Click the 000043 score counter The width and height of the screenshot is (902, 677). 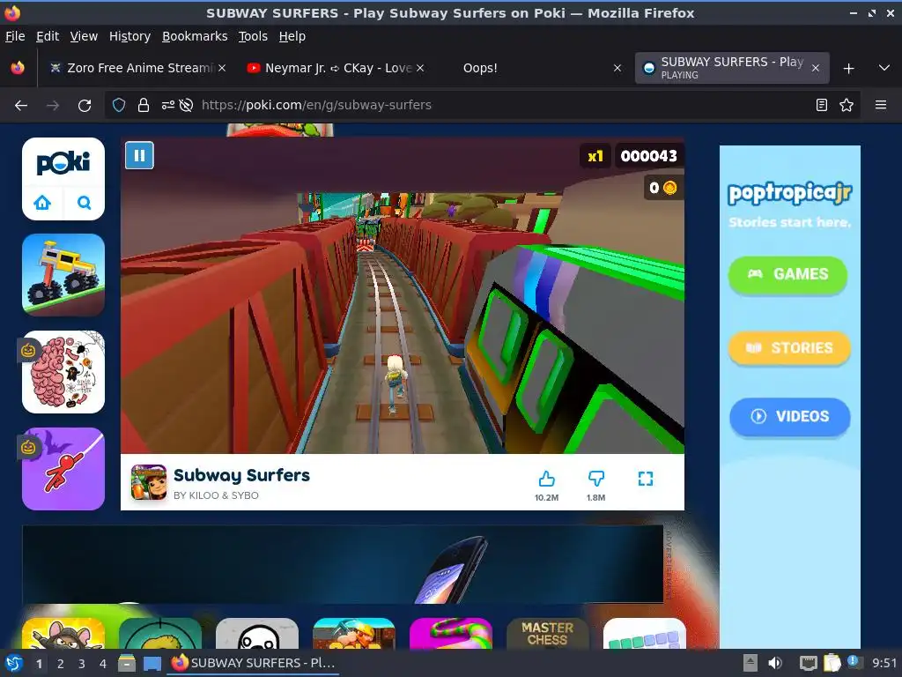[648, 156]
